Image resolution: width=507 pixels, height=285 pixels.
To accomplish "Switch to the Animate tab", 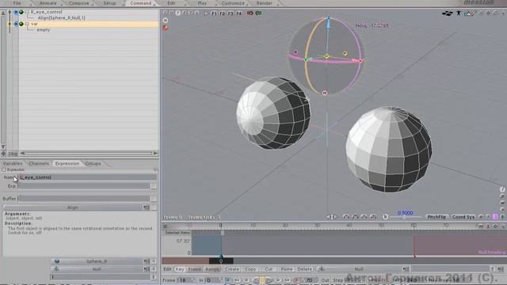I will [x=48, y=3].
